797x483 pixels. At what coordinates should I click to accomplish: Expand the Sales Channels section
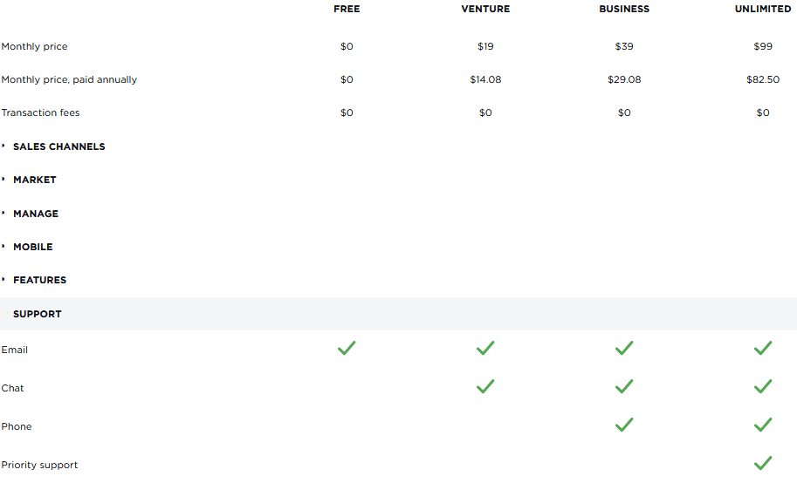58,146
